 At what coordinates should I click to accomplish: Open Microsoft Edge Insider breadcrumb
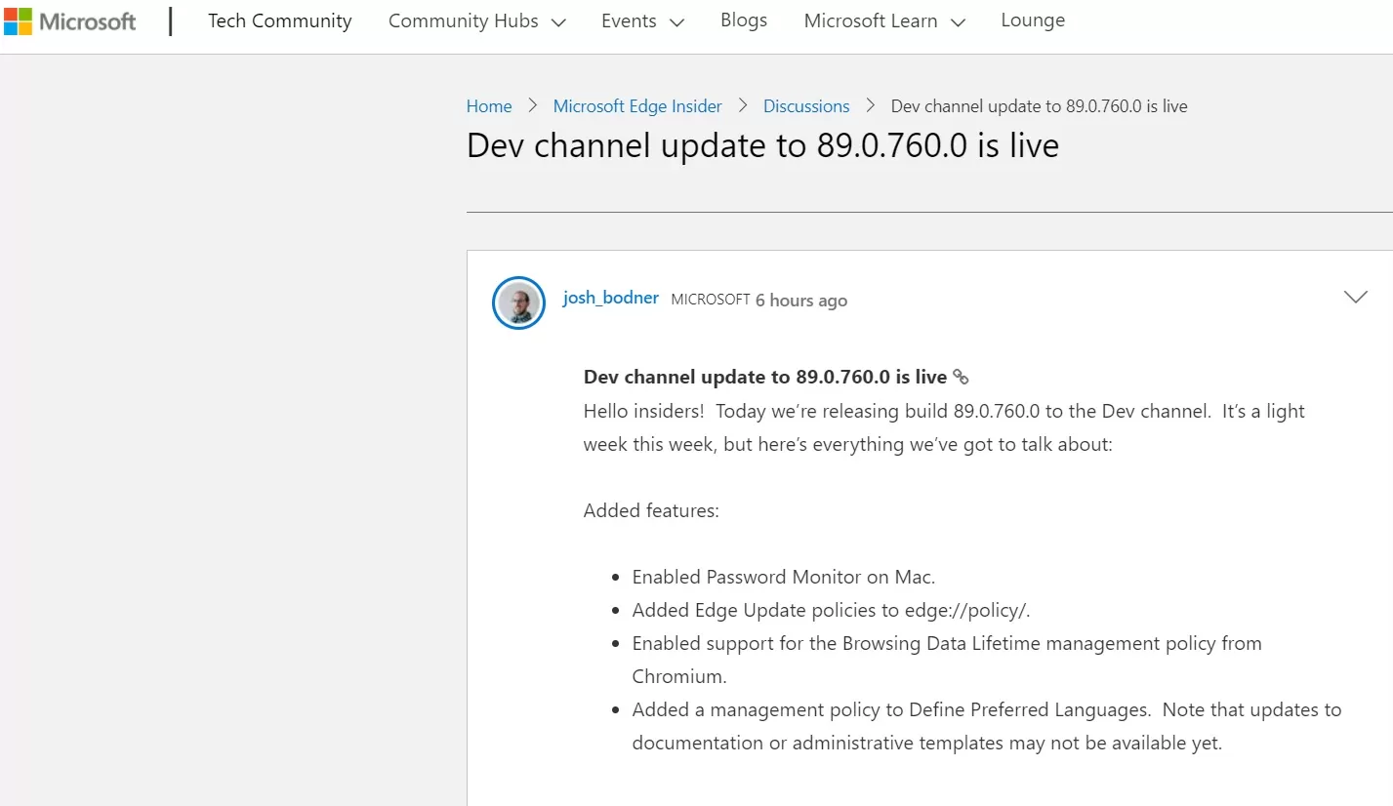coord(637,106)
